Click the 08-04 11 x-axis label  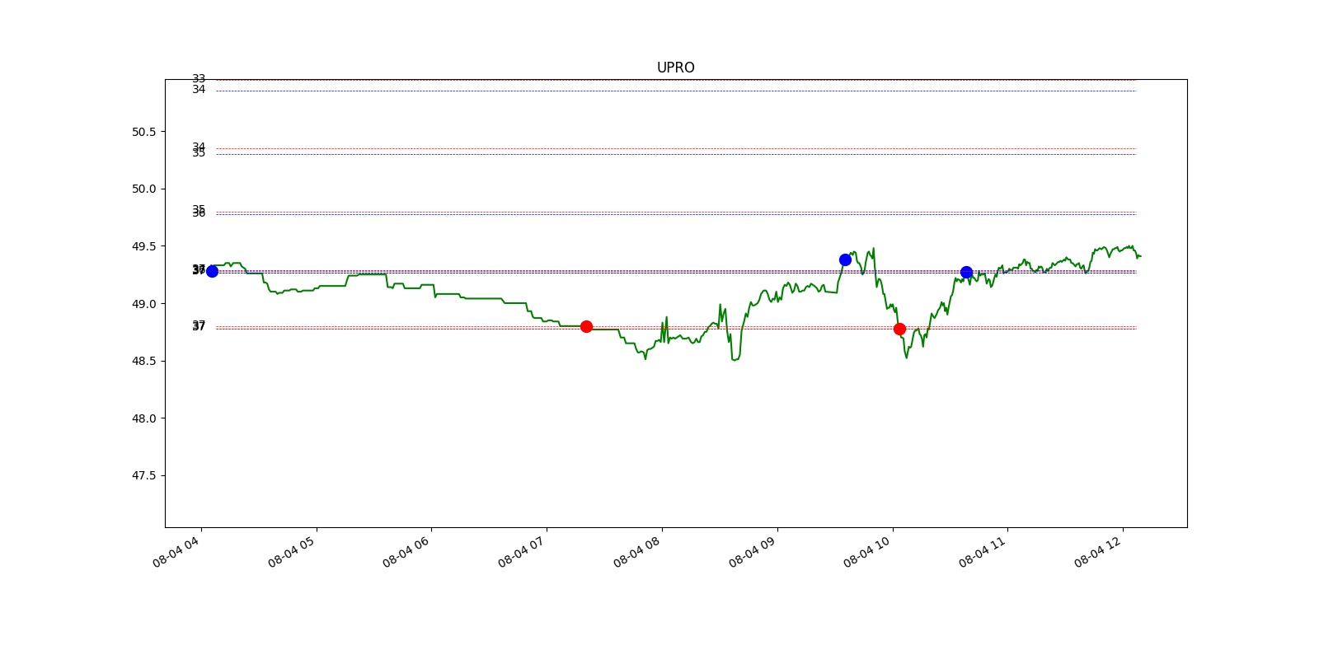click(983, 551)
